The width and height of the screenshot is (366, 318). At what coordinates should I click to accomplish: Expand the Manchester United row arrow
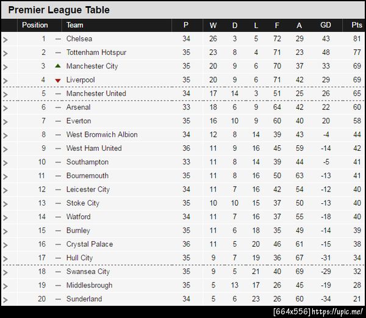point(5,94)
